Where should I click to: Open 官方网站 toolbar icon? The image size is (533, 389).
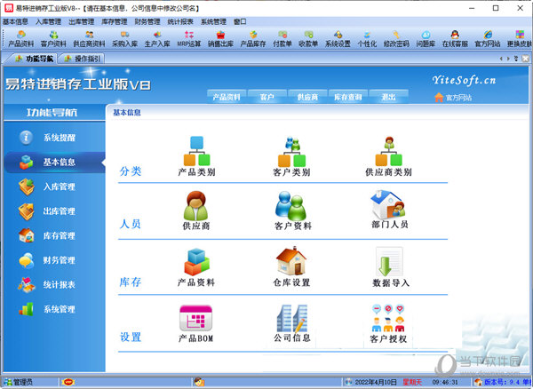click(488, 39)
